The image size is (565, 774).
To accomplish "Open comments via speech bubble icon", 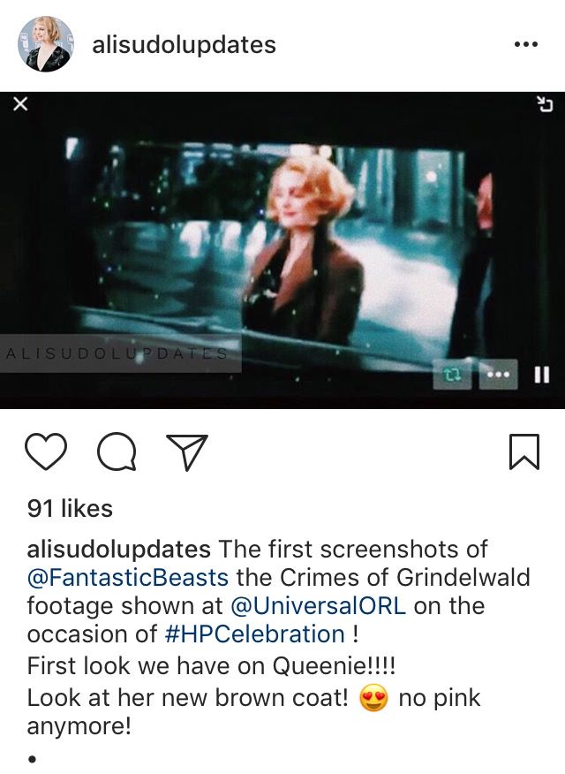I will click(x=117, y=451).
